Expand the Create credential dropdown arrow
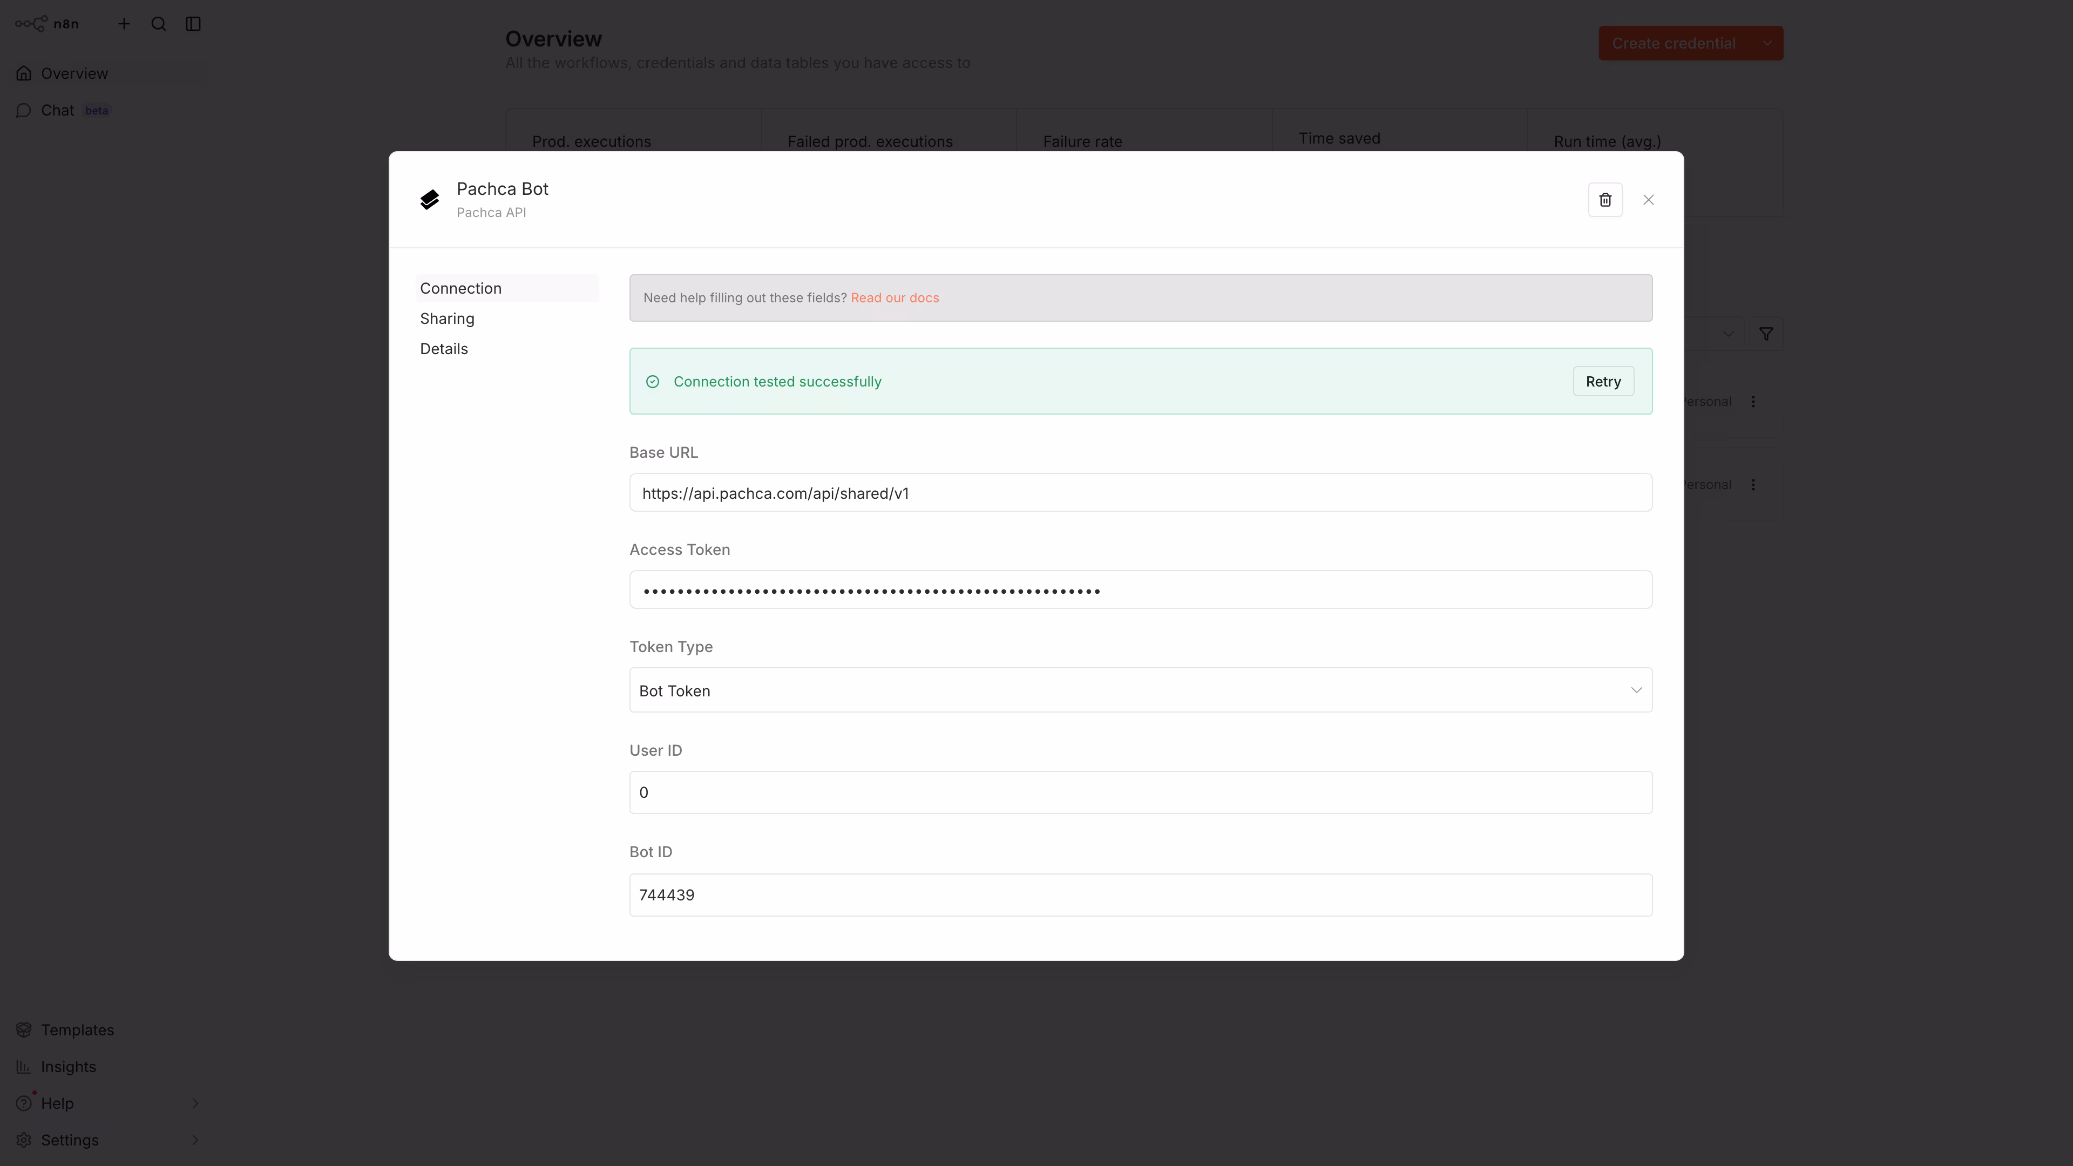 click(1766, 43)
